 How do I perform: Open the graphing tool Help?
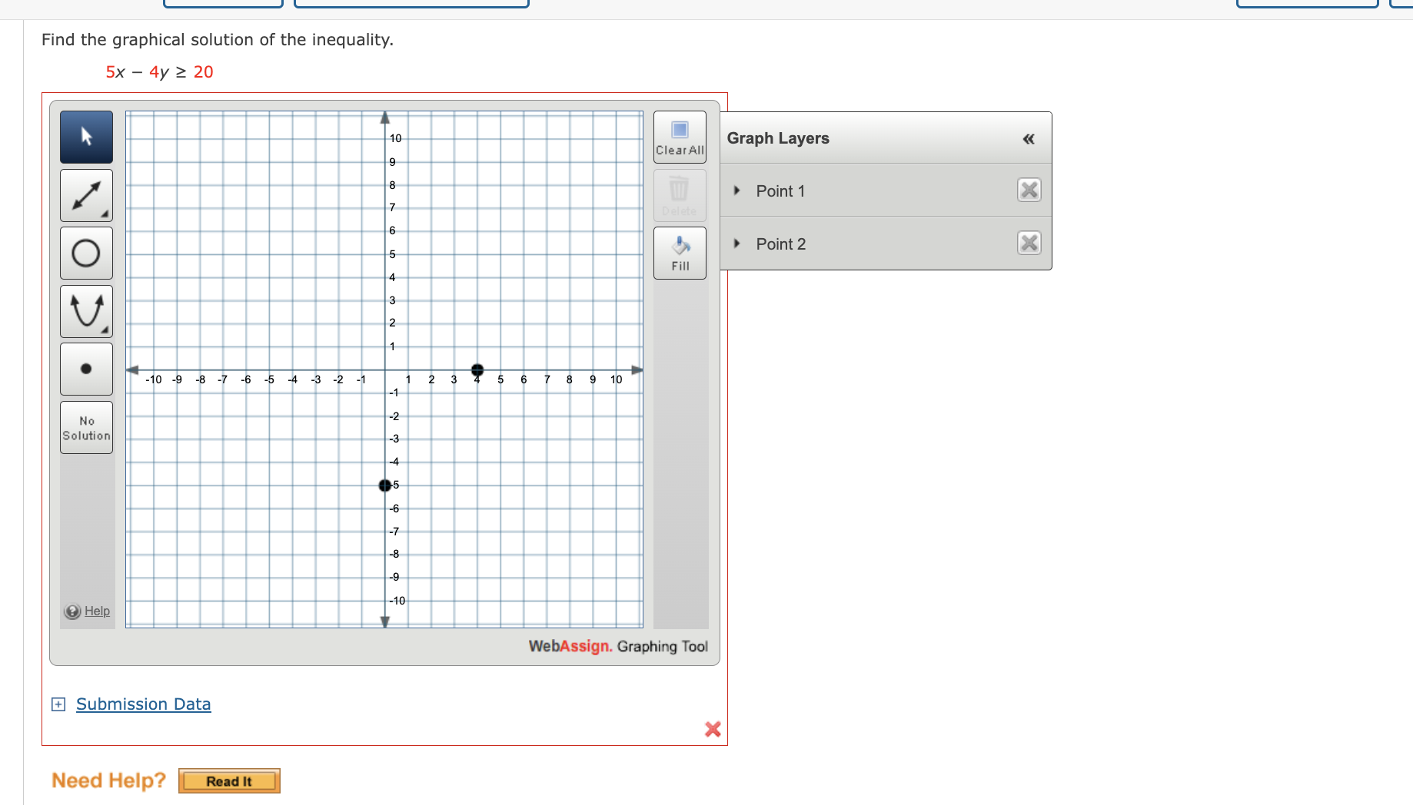coord(86,611)
